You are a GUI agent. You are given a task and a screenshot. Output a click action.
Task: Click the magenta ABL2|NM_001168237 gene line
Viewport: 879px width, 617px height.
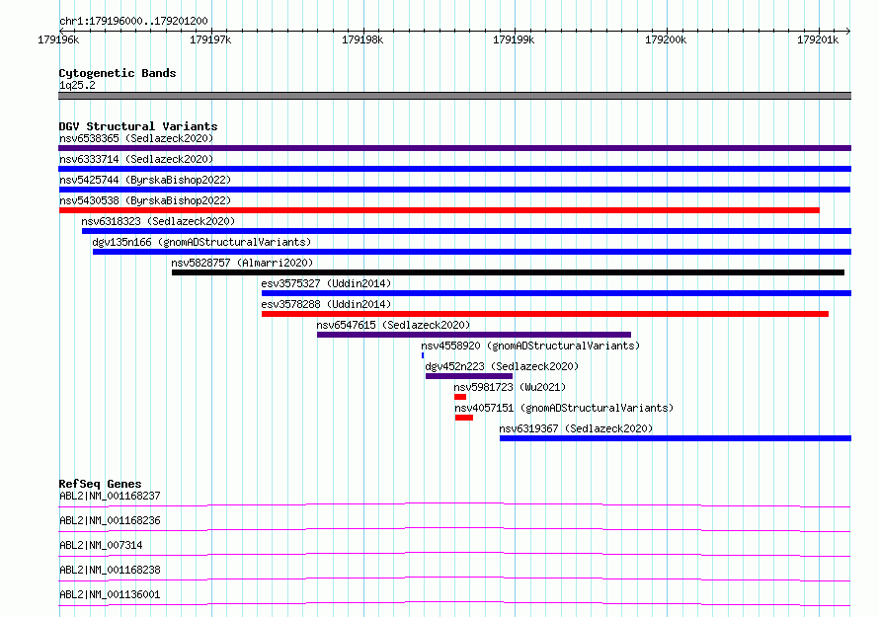(x=454, y=504)
